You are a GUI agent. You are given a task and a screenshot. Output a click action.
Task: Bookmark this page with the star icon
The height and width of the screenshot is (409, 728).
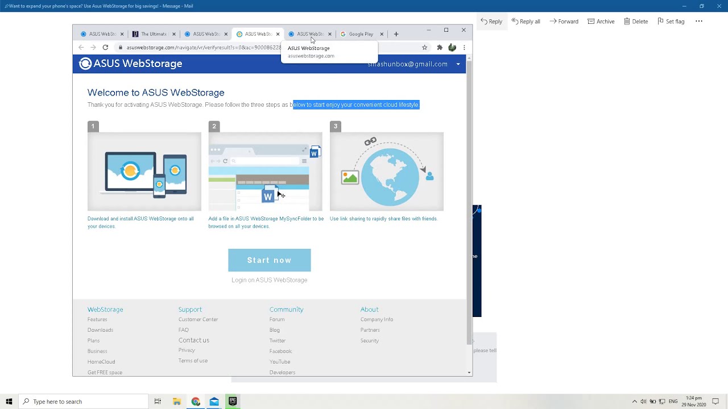tap(424, 48)
